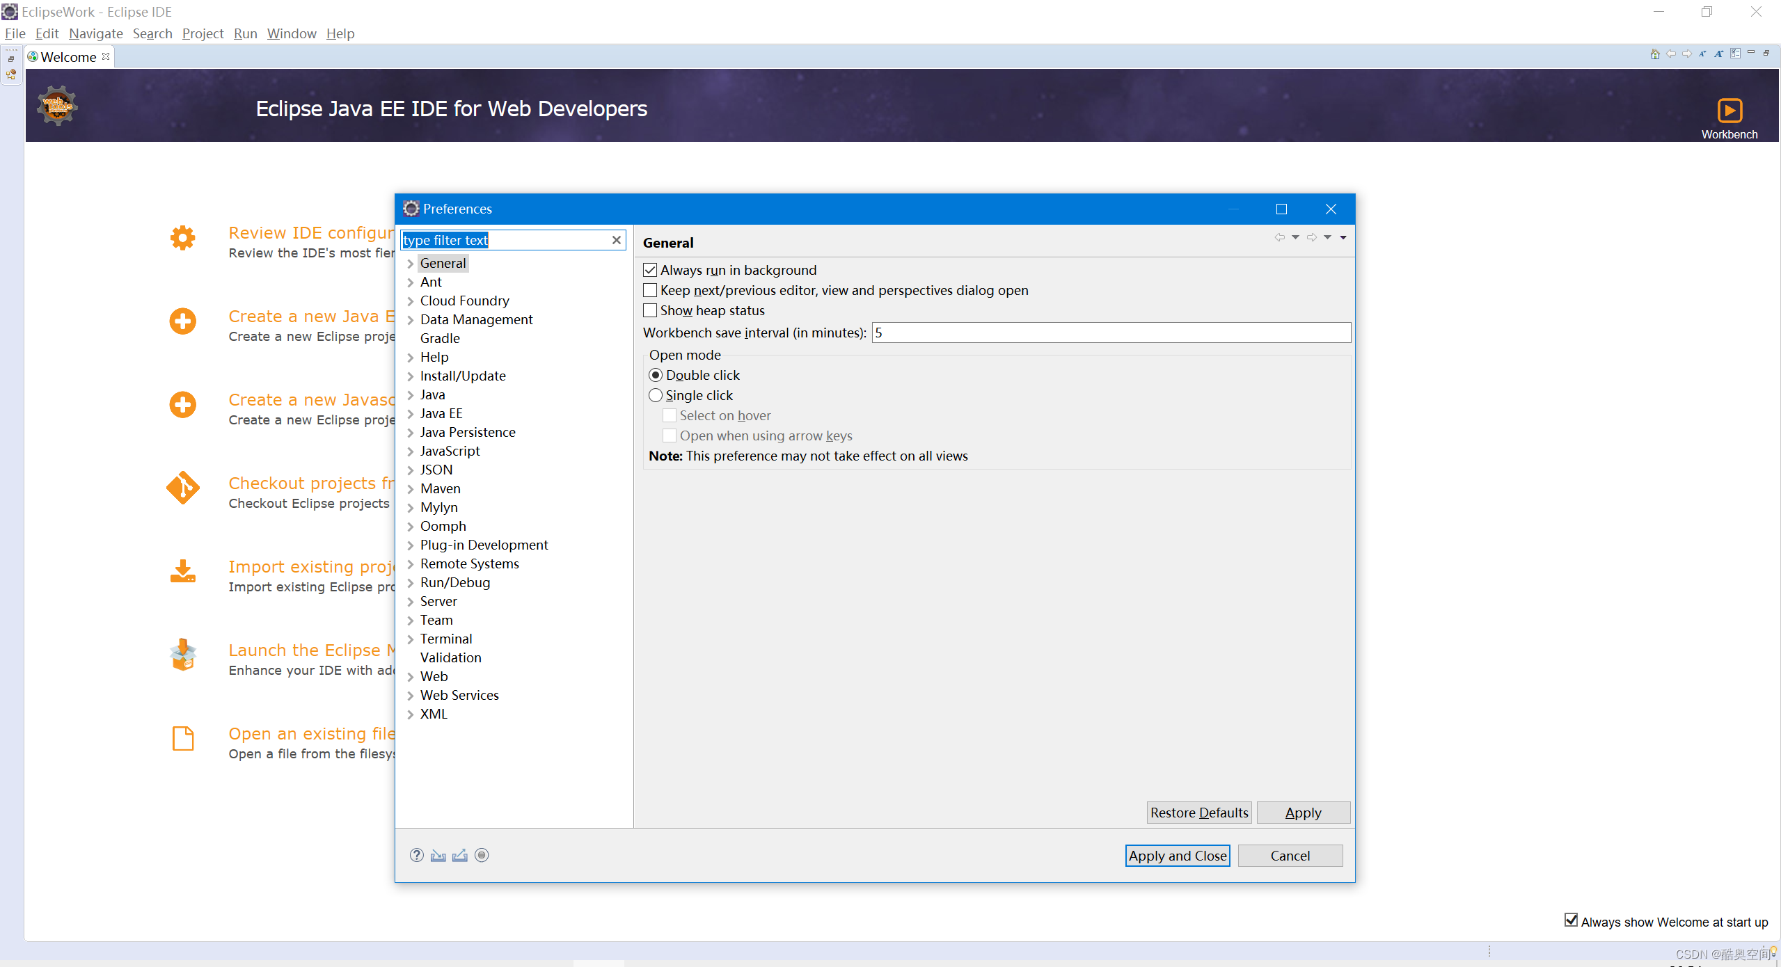Click the Web Tools gear logo on the Welcome banner
Image resolution: width=1781 pixels, height=967 pixels.
click(x=57, y=106)
